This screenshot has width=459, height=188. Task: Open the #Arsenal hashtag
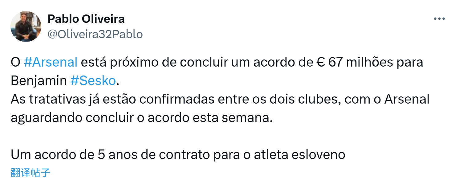(x=51, y=62)
